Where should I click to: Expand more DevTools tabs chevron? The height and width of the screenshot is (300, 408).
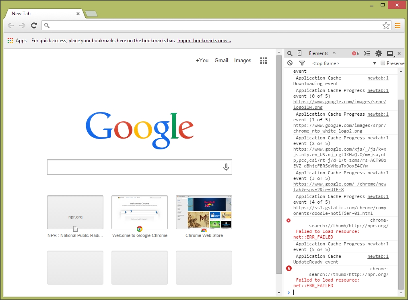pyautogui.click(x=334, y=53)
